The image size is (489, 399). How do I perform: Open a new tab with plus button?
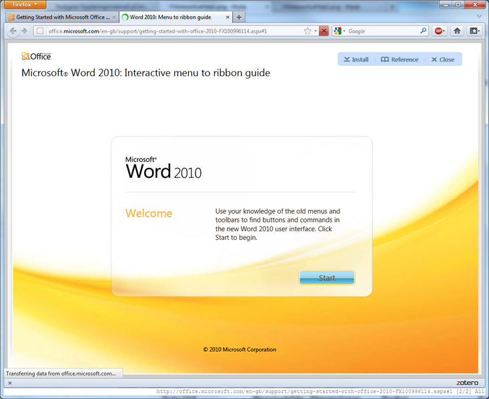click(x=239, y=17)
